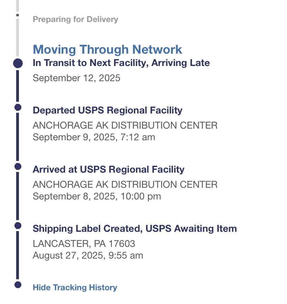
Task: Click the Moving Through Network heading
Action: point(107,50)
